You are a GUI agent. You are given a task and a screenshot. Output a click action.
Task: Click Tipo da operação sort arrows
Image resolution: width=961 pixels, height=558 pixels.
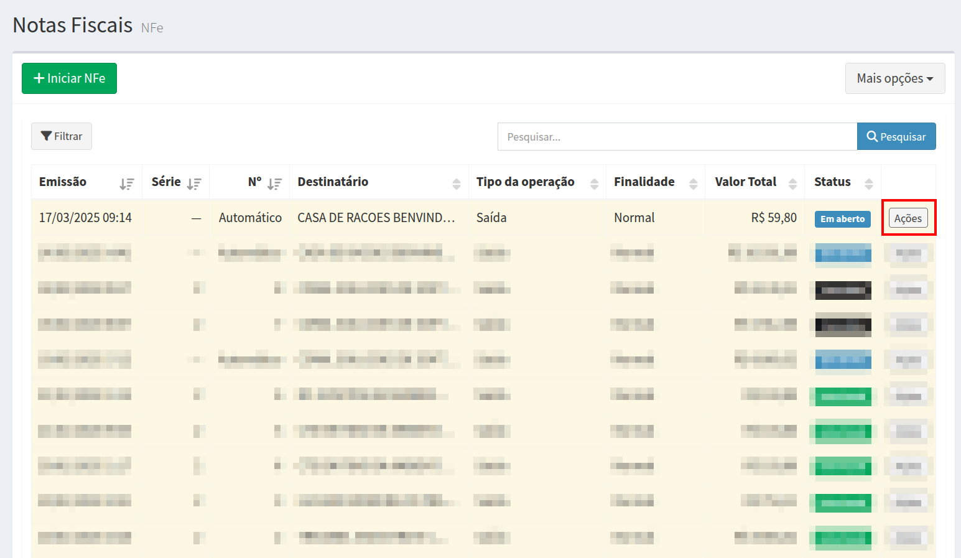[x=594, y=184]
